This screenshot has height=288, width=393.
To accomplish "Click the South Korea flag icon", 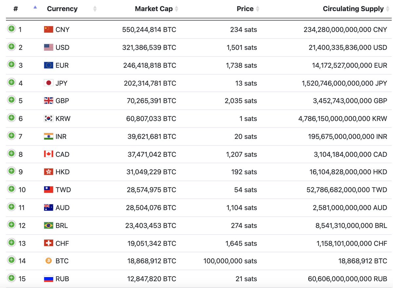I will pos(48,118).
